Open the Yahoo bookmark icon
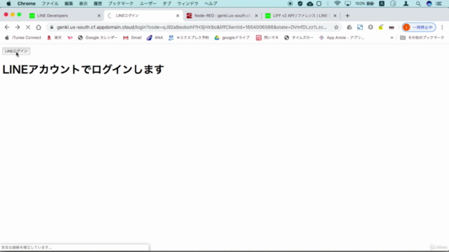449x252 pixels. (x=70, y=38)
